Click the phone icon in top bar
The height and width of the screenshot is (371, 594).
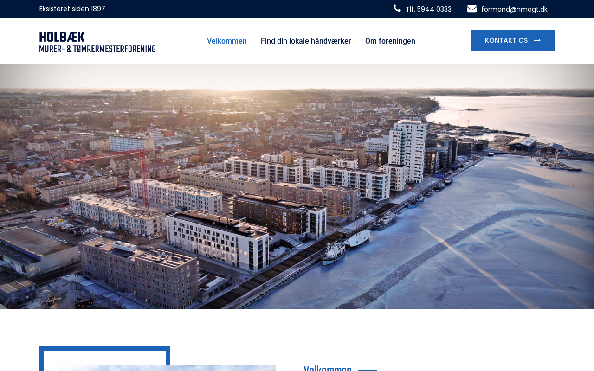click(397, 8)
